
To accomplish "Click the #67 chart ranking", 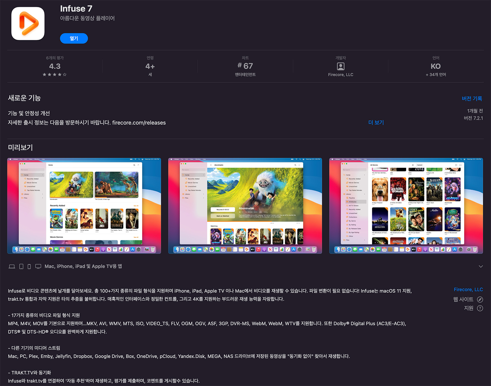I will click(x=245, y=66).
